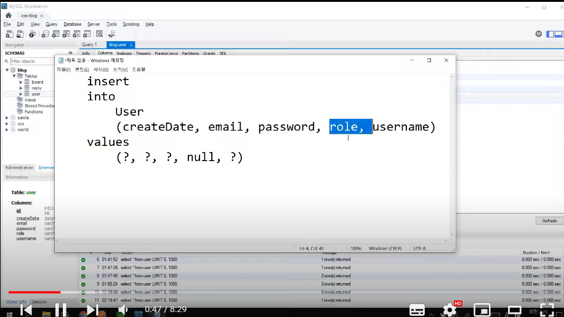Open the Server menu

(x=94, y=24)
